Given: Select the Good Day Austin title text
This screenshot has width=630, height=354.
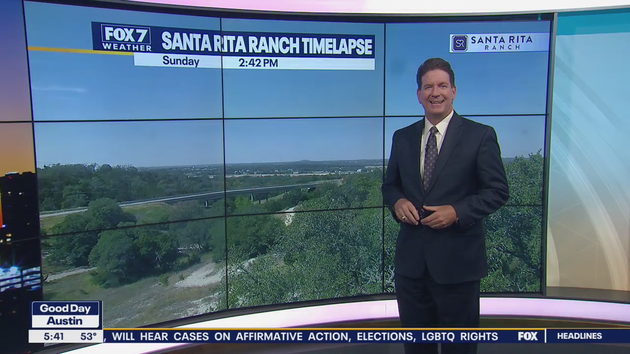Looking at the screenshot, I should coord(65,315).
